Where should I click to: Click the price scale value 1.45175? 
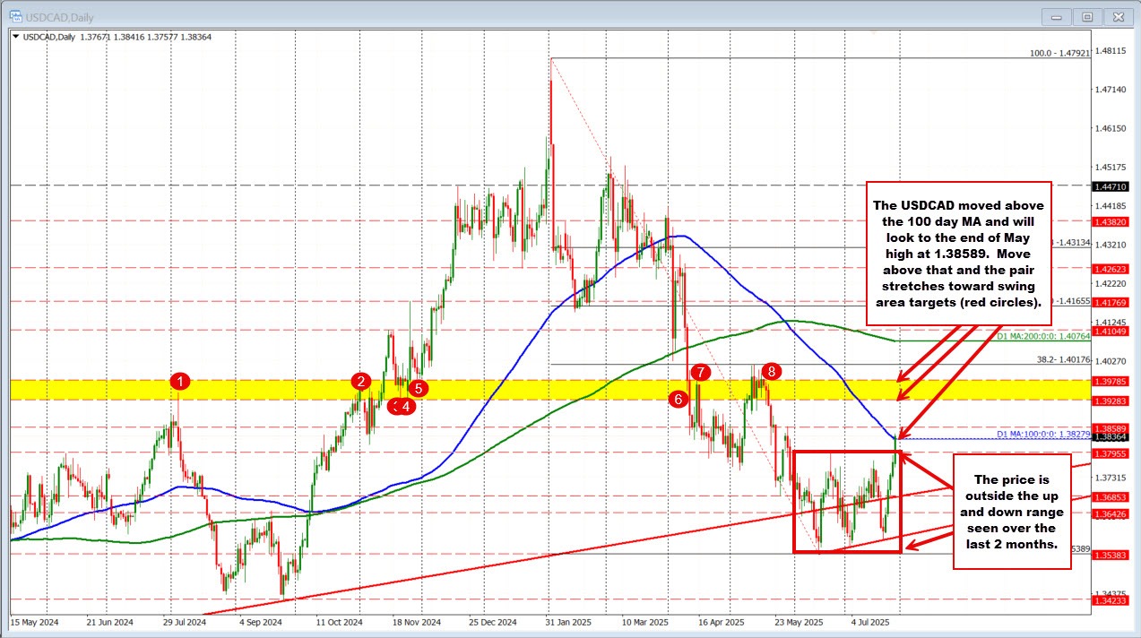1112,167
